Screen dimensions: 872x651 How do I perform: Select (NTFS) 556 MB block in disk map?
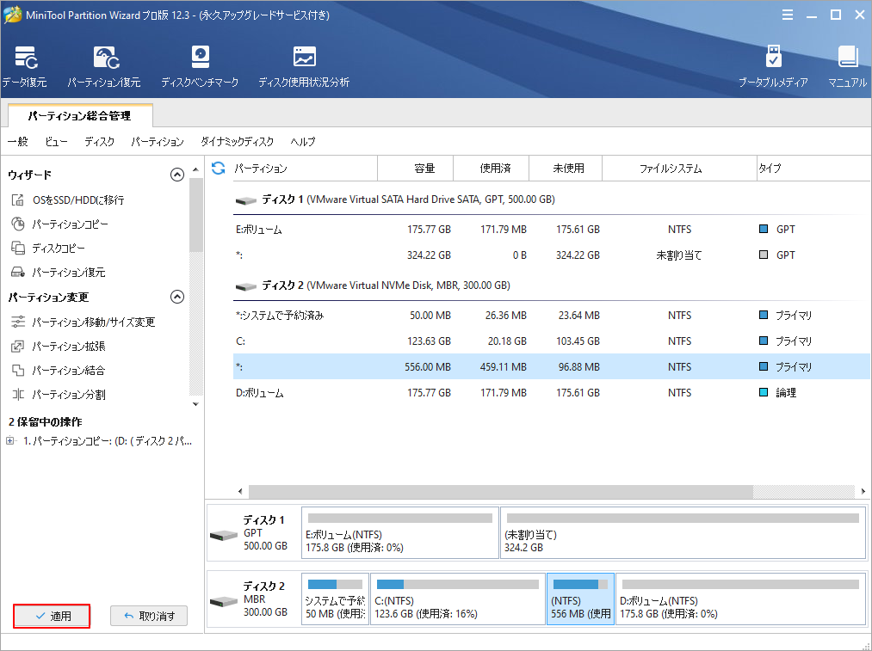tap(580, 599)
